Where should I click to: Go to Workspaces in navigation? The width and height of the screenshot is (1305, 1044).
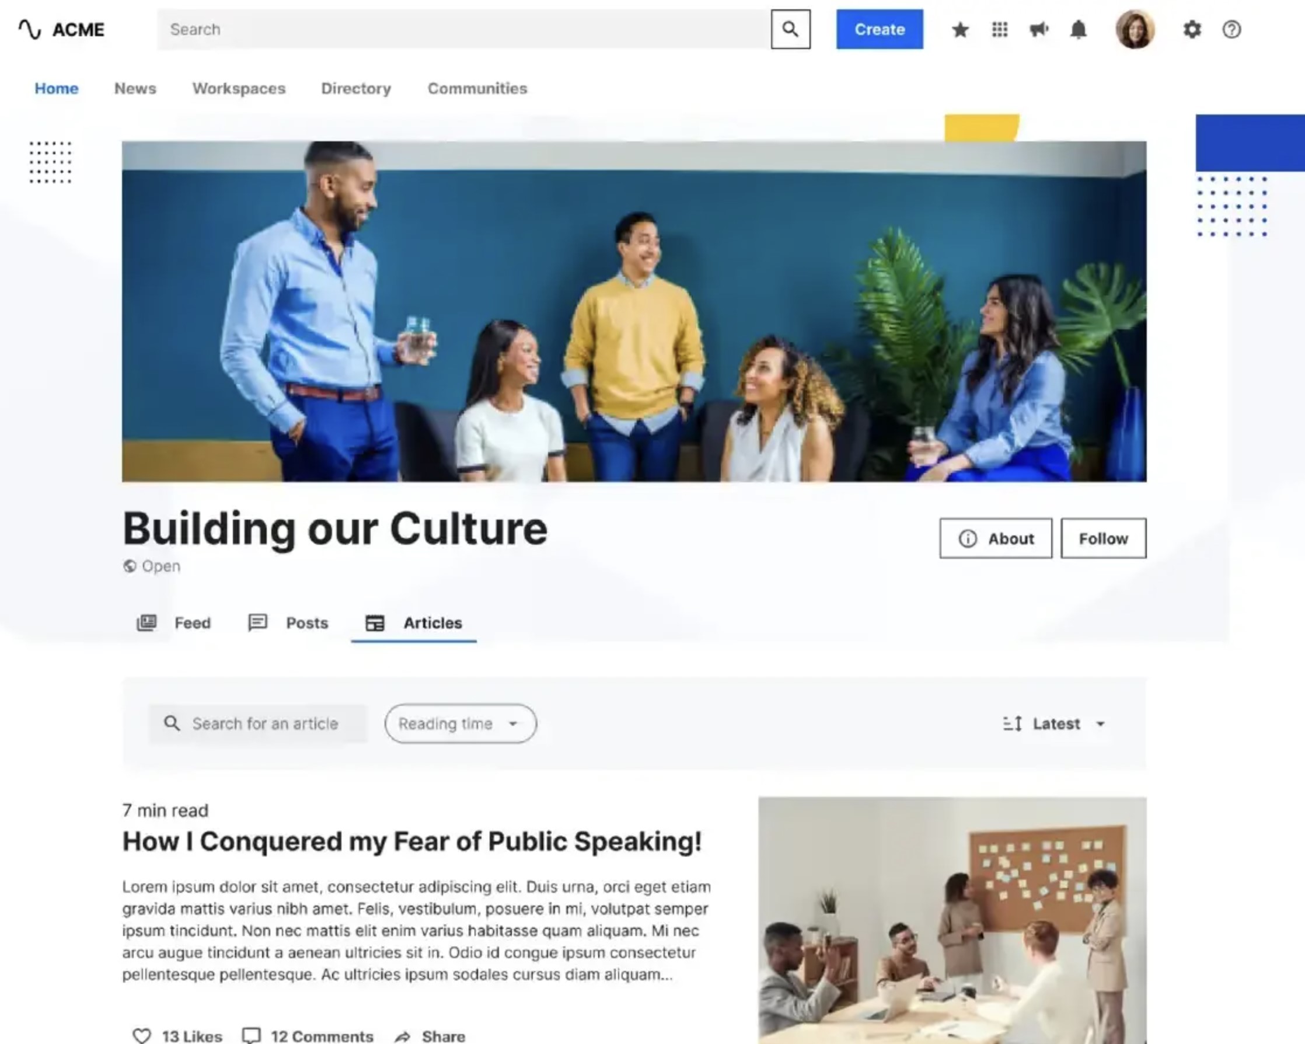pyautogui.click(x=239, y=88)
